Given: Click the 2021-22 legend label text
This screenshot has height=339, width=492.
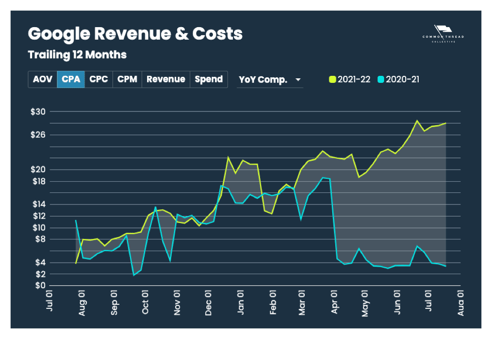Looking at the screenshot, I should click(354, 80).
